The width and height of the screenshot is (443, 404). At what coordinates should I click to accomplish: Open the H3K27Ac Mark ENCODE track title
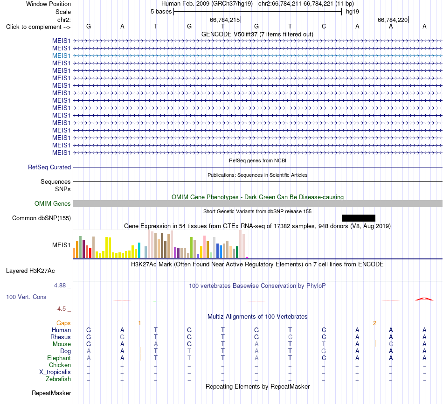(257, 265)
